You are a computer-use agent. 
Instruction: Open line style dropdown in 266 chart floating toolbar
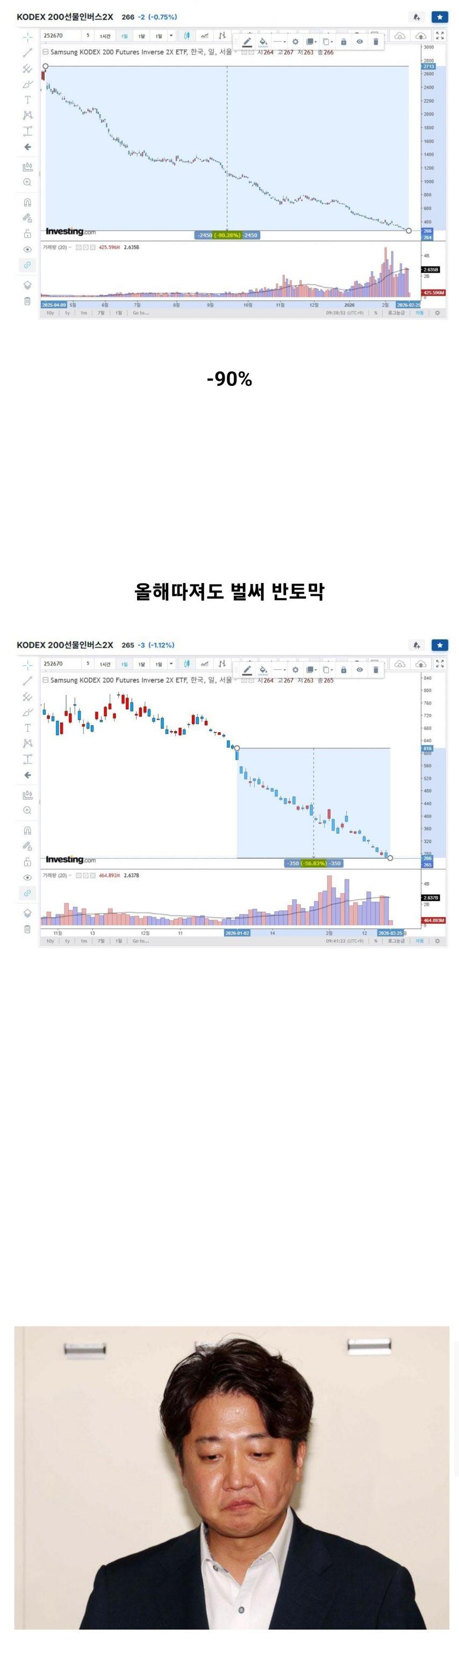tap(279, 42)
